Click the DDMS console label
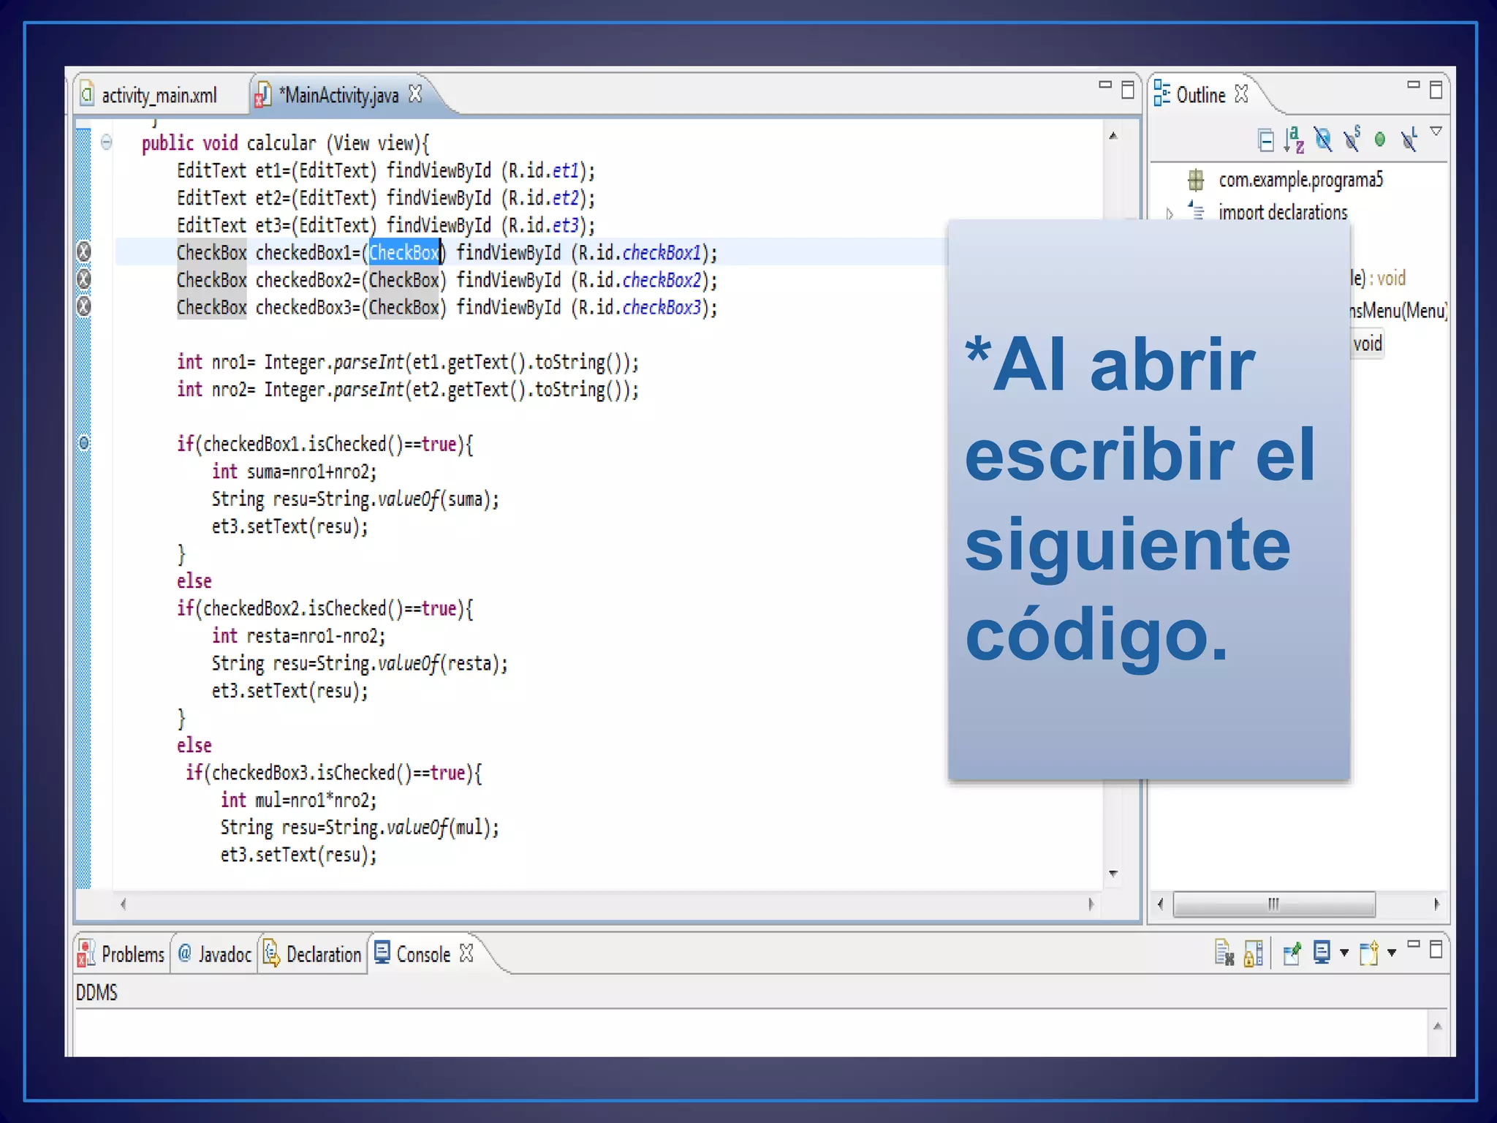The height and width of the screenshot is (1123, 1497). (96, 993)
